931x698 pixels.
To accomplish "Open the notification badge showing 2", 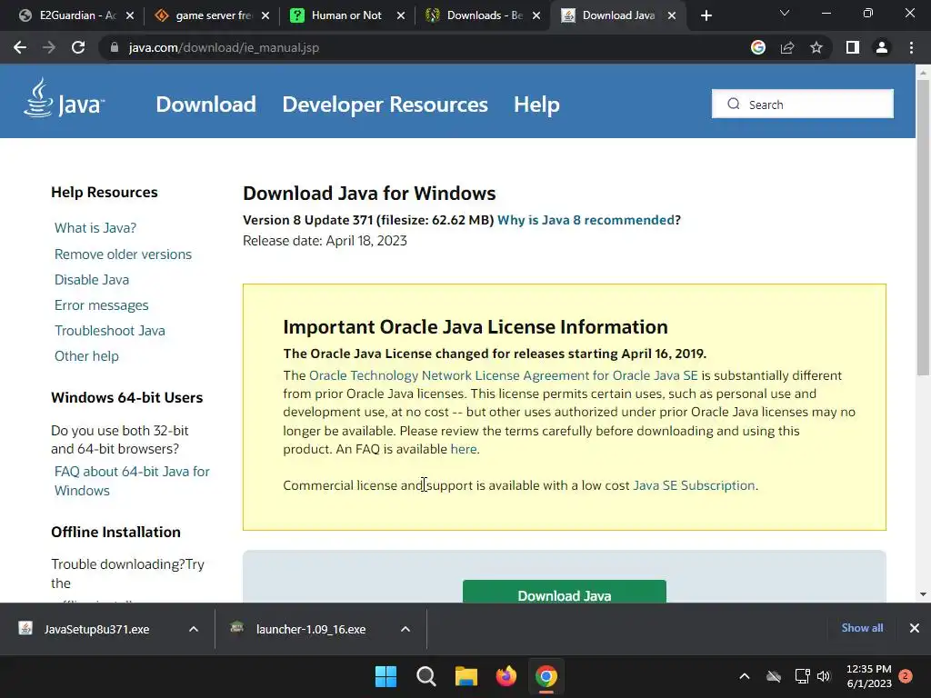I will click(906, 676).
